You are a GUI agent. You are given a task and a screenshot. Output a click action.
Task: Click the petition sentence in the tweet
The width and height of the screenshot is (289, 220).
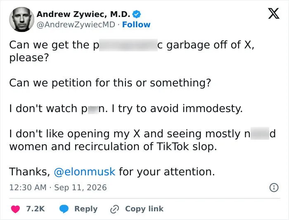click(x=110, y=83)
